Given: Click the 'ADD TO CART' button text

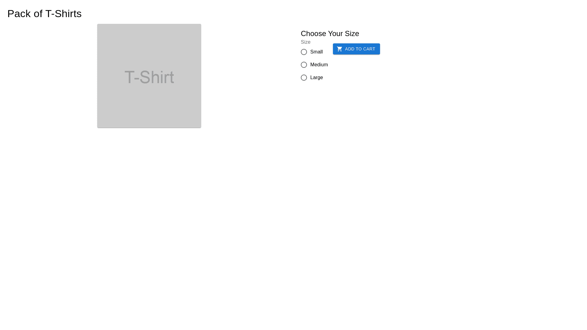Looking at the screenshot, I should [360, 49].
